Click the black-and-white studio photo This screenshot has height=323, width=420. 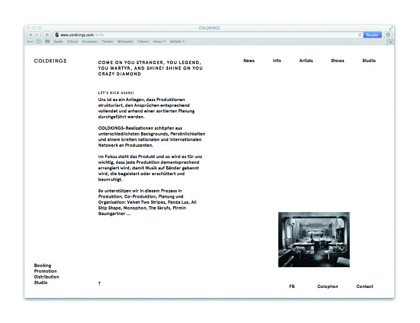[x=313, y=240]
